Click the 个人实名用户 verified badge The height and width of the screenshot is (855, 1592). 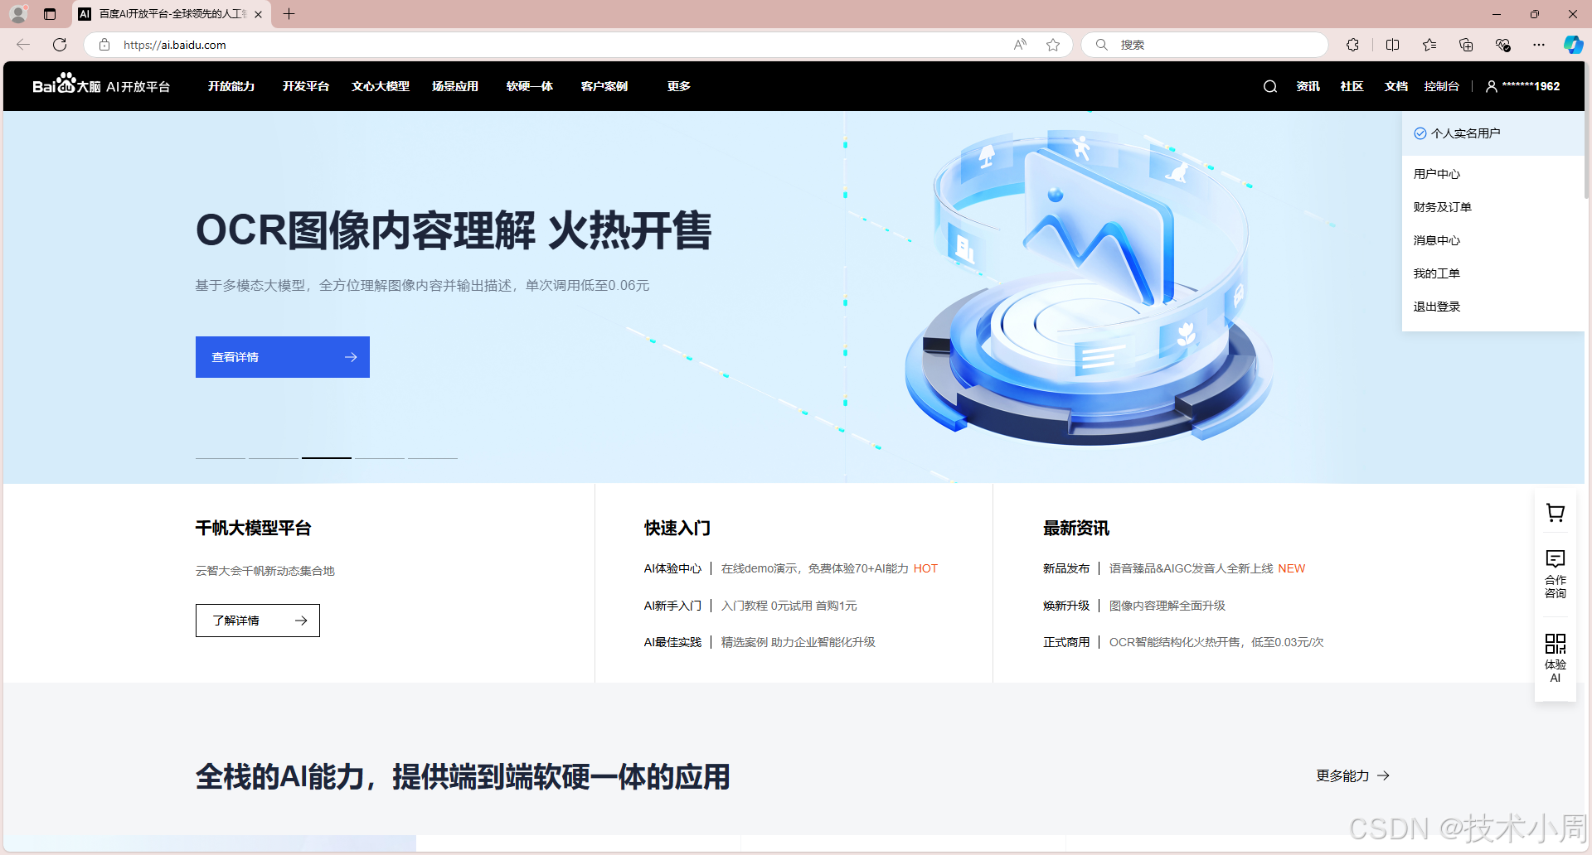pos(1457,133)
